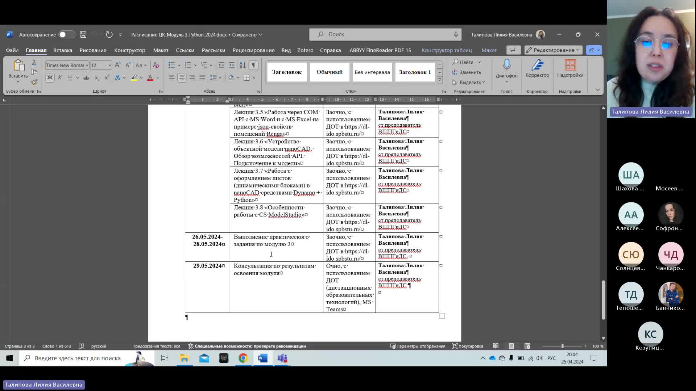696x391 pixels.
Task: Increase font size with the A-up icon
Action: coord(117,65)
